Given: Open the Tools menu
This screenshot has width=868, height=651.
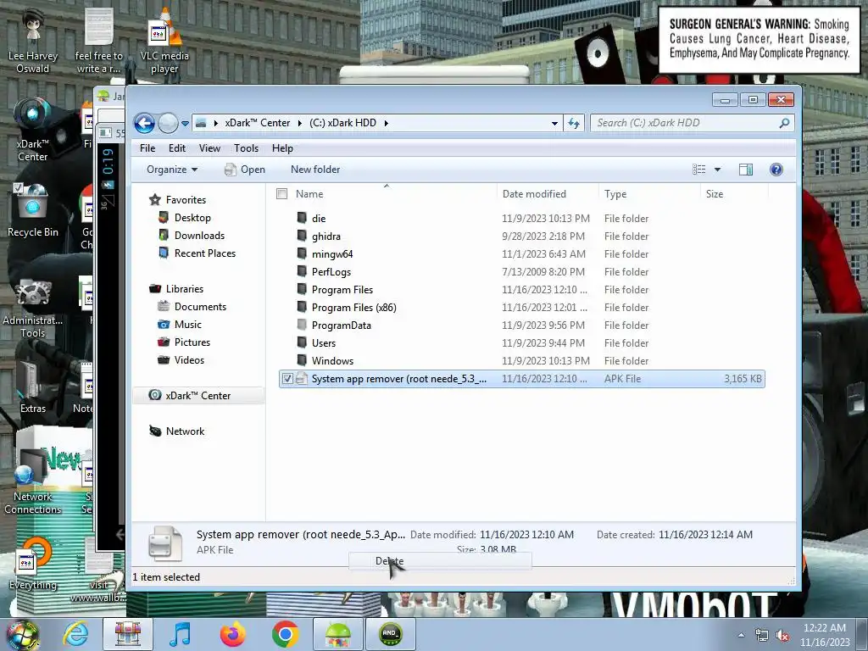Looking at the screenshot, I should point(246,148).
